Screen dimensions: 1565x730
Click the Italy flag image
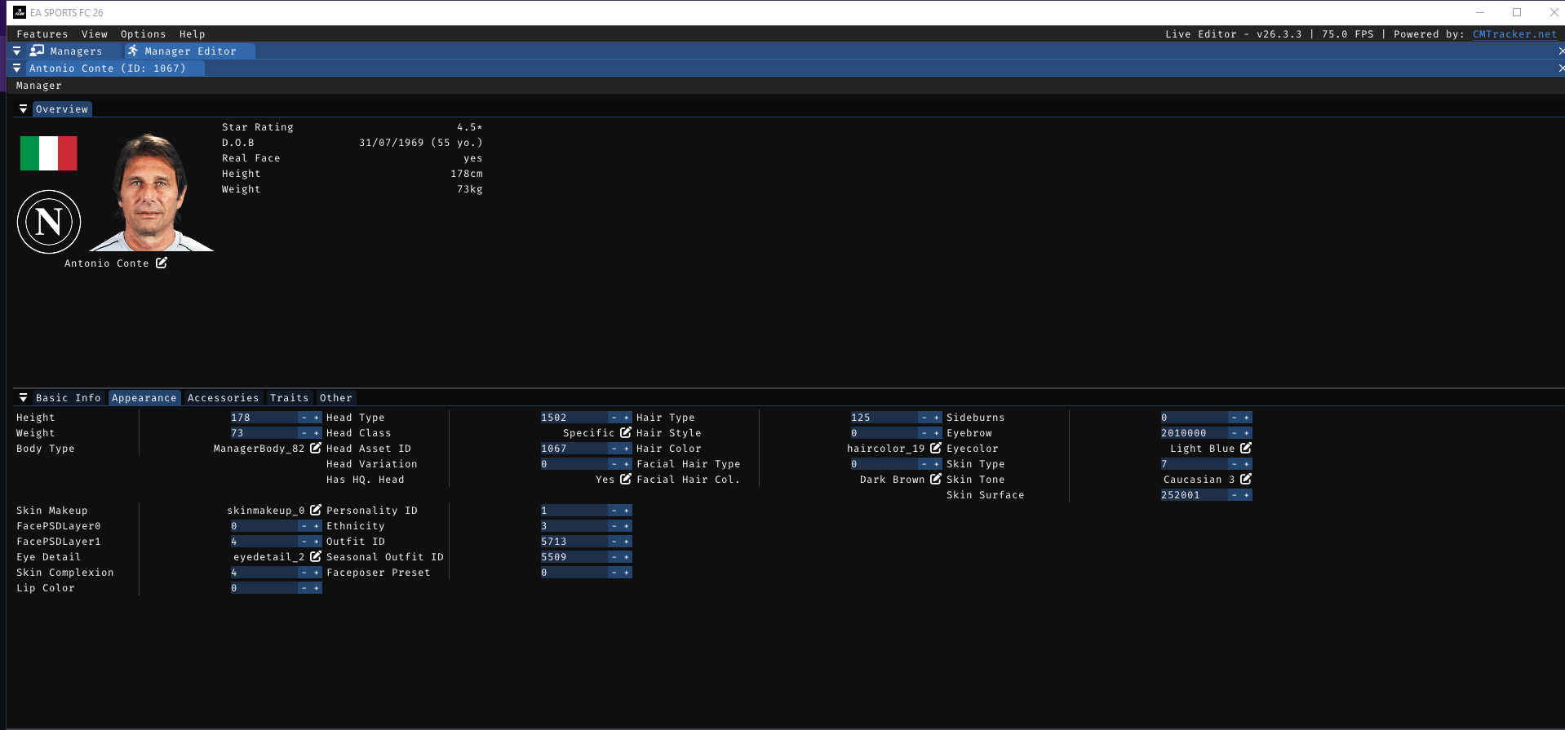tap(49, 153)
